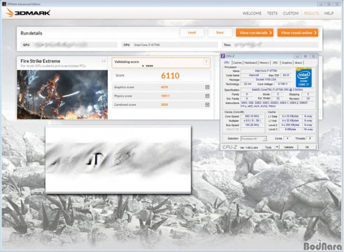Click the Specification value in CPU-Z
Image resolution: width=344 pixels, height=252 pixels.
click(x=277, y=90)
